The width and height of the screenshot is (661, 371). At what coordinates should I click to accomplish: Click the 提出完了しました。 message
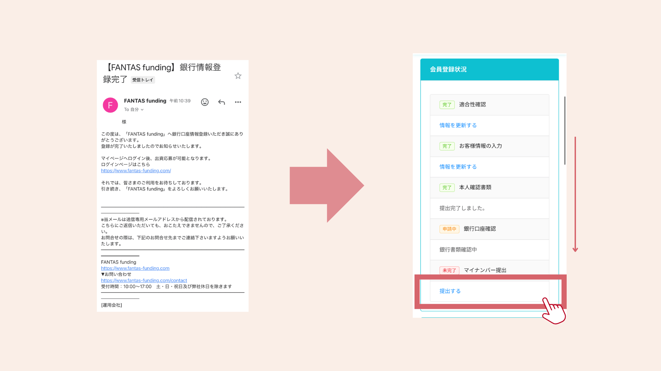coord(462,208)
